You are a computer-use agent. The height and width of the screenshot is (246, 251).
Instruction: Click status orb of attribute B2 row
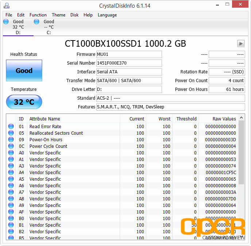click(11, 231)
